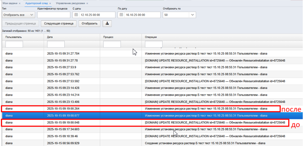Viewport: 305px width, 146px height.
Task: Select row dated 2025-10-15 09:23:14.214
Action: point(152,95)
